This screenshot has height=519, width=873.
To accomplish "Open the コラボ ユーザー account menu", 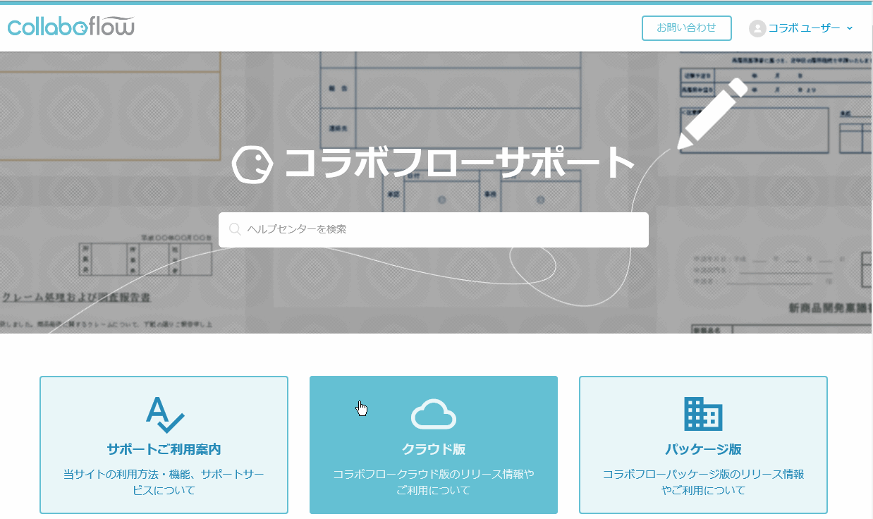I will 804,28.
